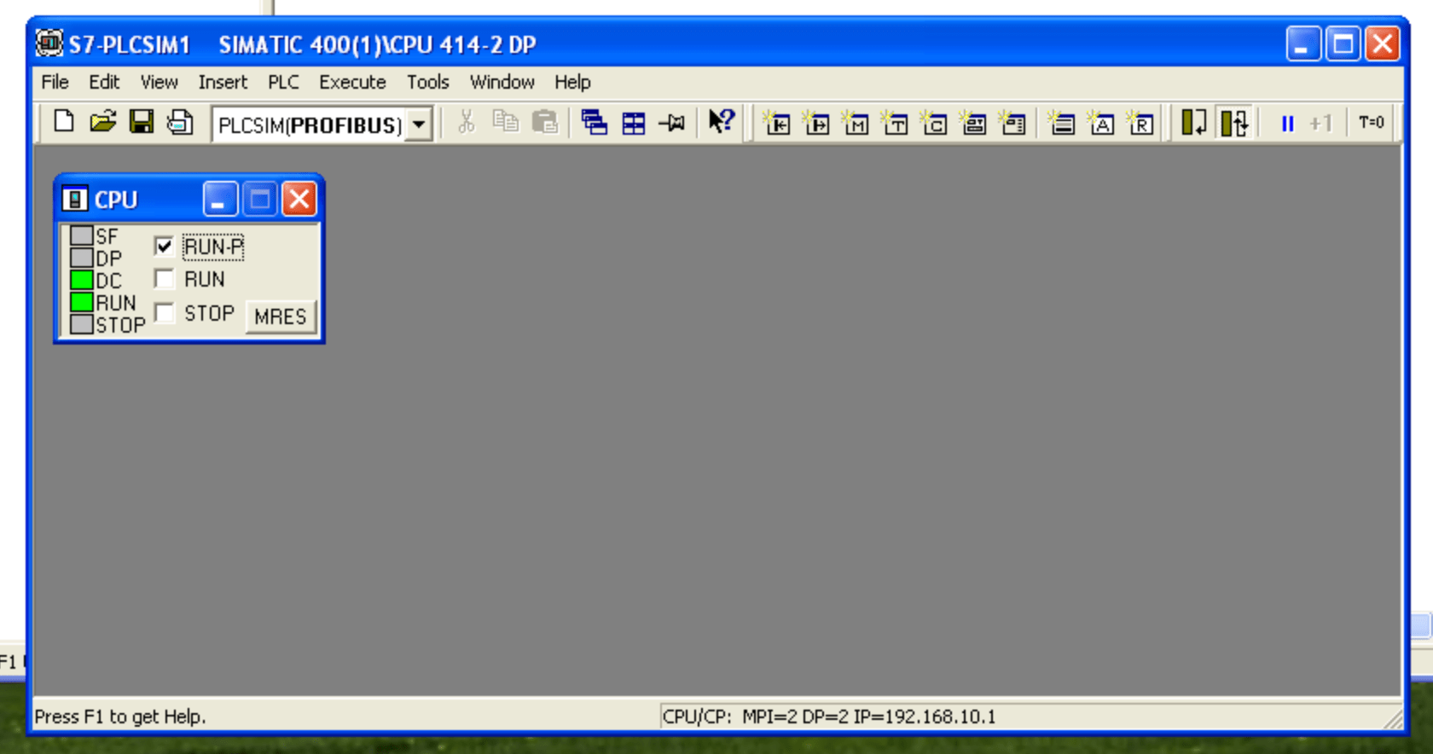
Task: Insert the Block Registers (R) window
Action: (1140, 123)
